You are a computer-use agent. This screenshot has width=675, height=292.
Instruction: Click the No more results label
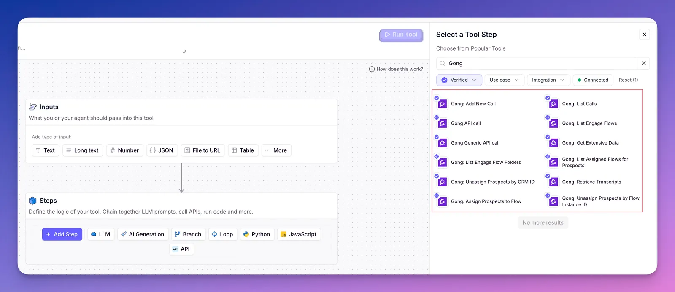[x=543, y=222]
